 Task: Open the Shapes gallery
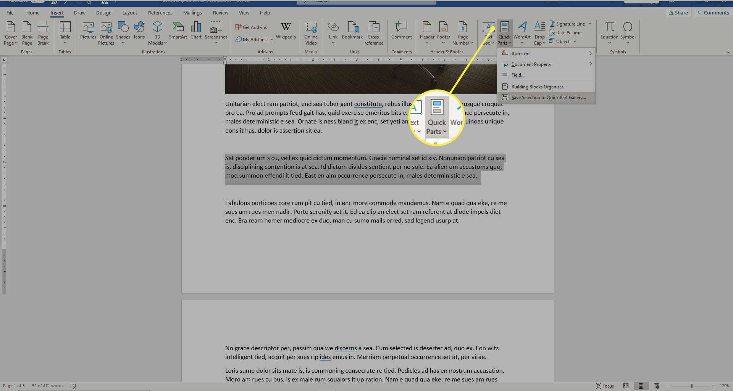click(123, 34)
